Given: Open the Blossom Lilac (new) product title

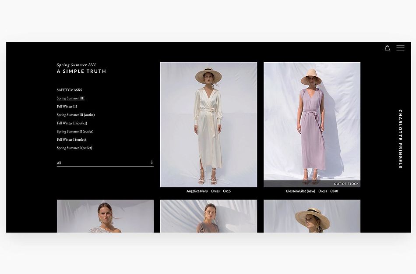Looking at the screenshot, I should click(x=300, y=191).
